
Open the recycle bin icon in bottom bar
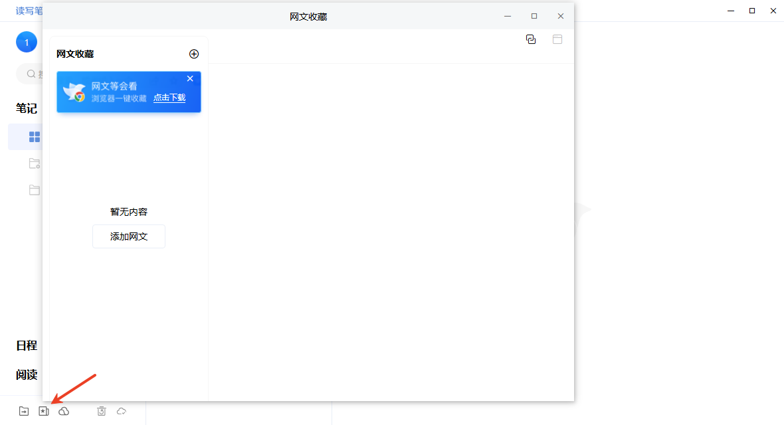coord(102,411)
